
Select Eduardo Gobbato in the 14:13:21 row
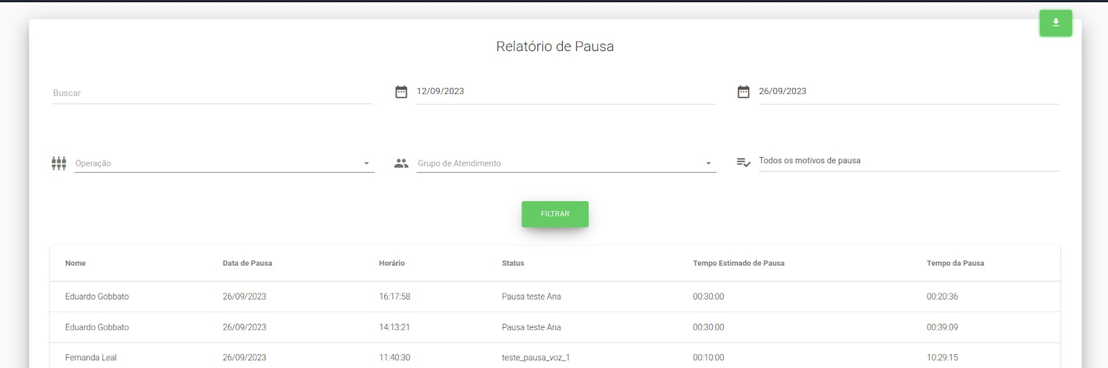(x=97, y=327)
